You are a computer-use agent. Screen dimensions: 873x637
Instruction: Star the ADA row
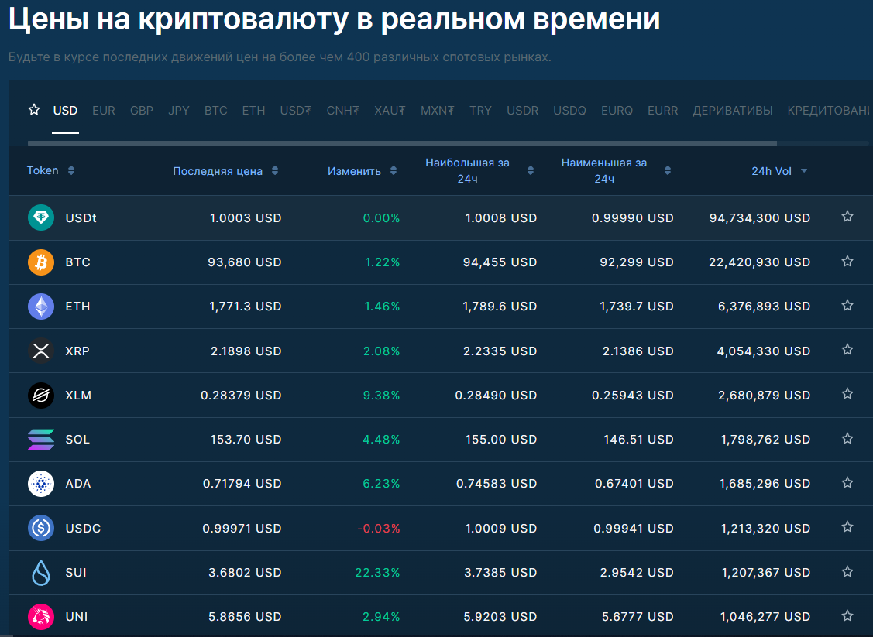tap(847, 482)
